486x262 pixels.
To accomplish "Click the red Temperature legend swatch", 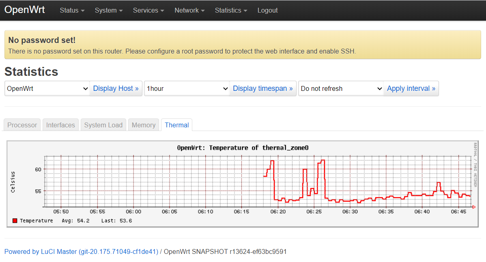I will coord(15,221).
